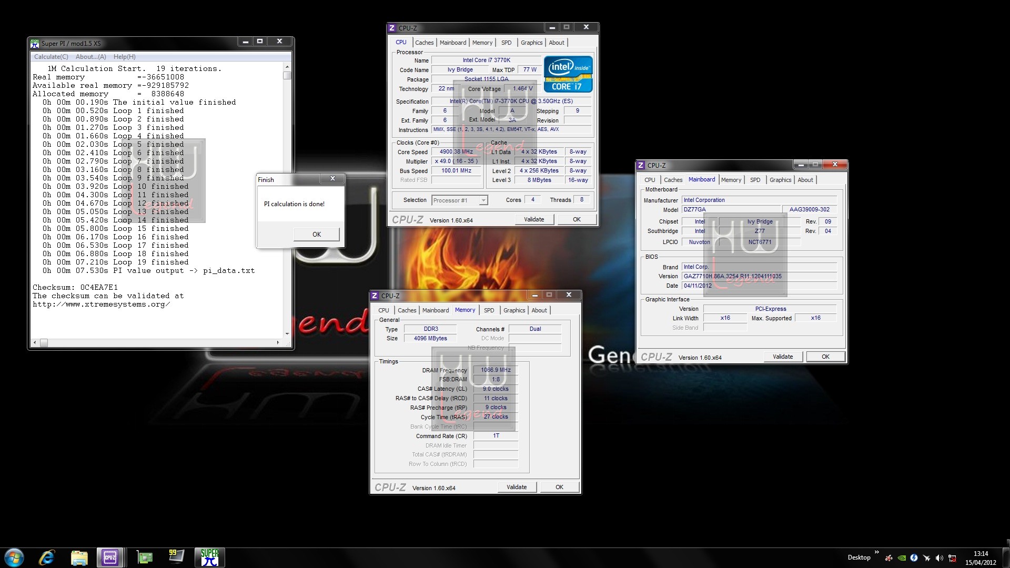The image size is (1010, 568).
Task: Click Super PI horizontal scrollbar left arrow
Action: point(35,342)
